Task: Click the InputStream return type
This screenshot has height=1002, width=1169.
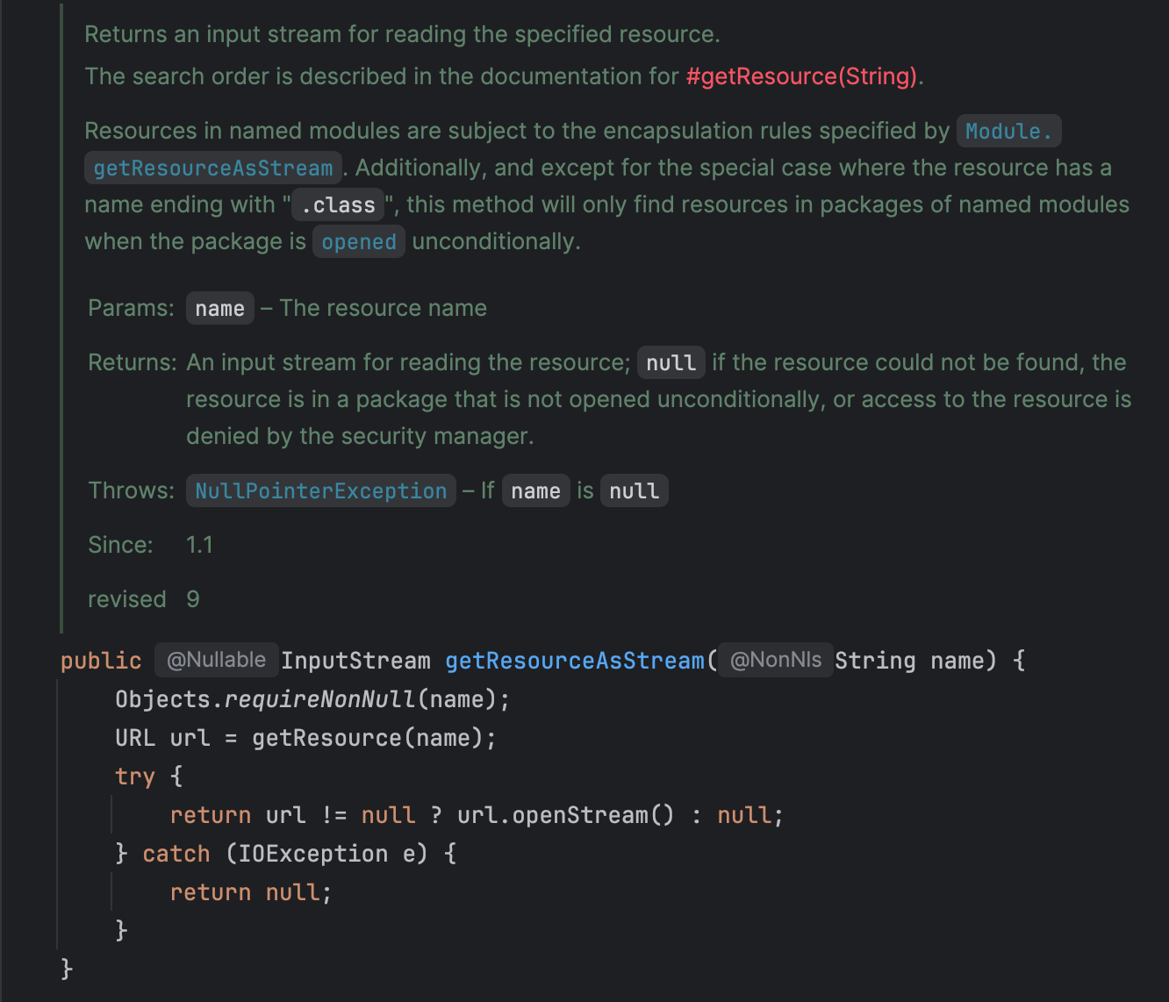Action: tap(355, 661)
